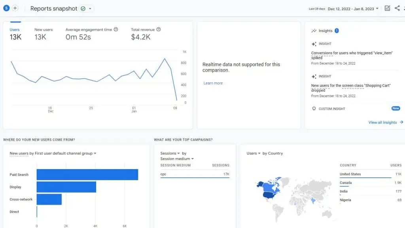This screenshot has height=228, width=405.
Task: Open the customize report editor icon
Action: tap(387, 8)
